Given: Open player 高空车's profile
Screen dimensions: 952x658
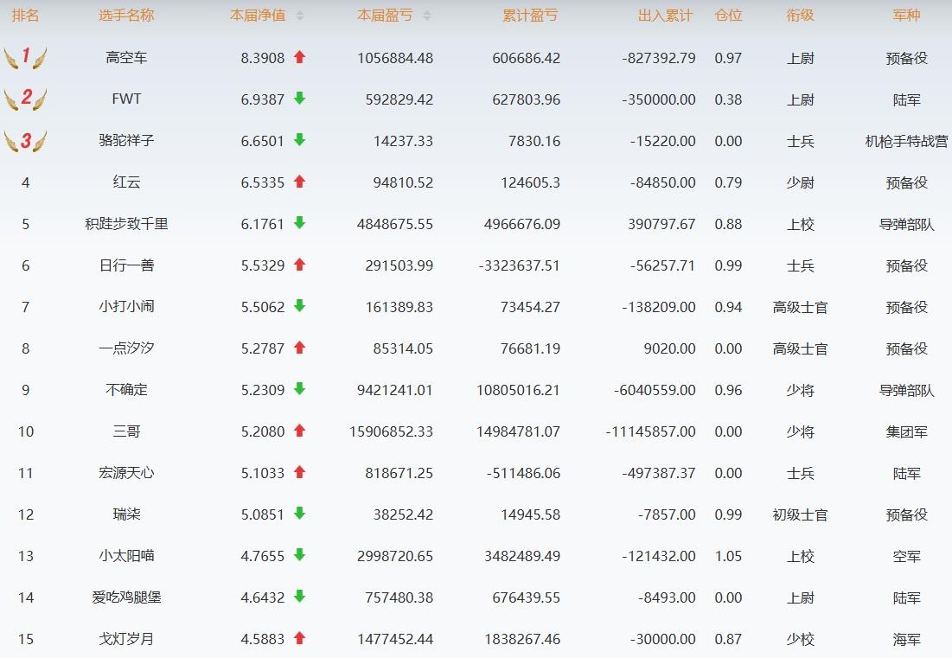Looking at the screenshot, I should tap(126, 58).
